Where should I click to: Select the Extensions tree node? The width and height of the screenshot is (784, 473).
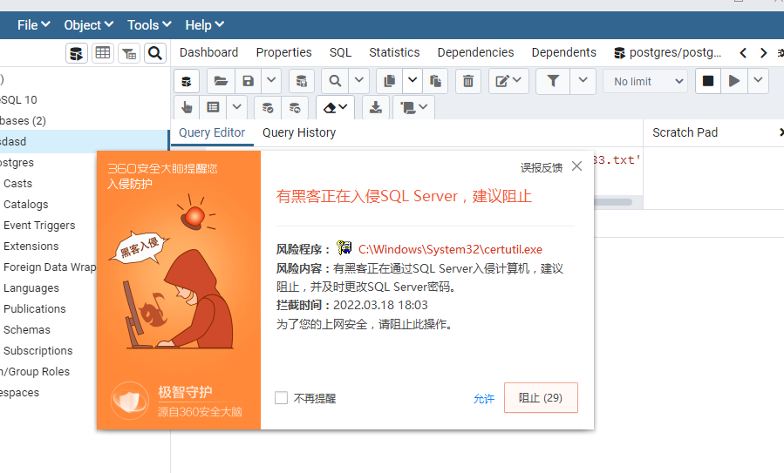coord(31,247)
